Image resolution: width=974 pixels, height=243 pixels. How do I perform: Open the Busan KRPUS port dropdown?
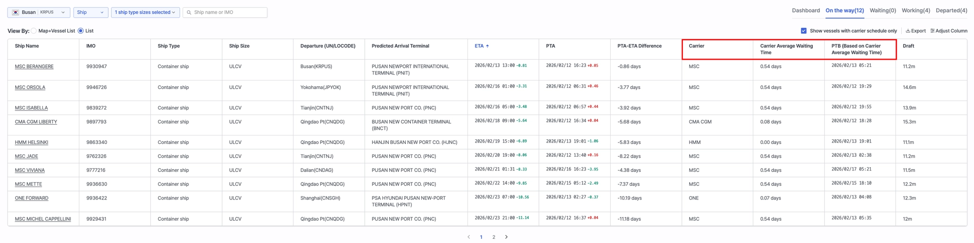pyautogui.click(x=39, y=13)
